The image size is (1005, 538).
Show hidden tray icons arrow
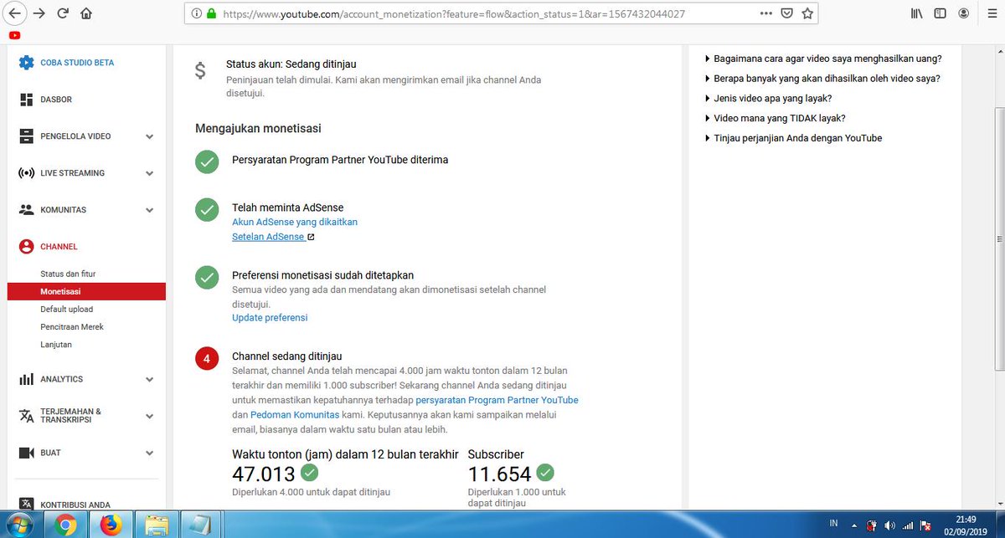tap(856, 525)
